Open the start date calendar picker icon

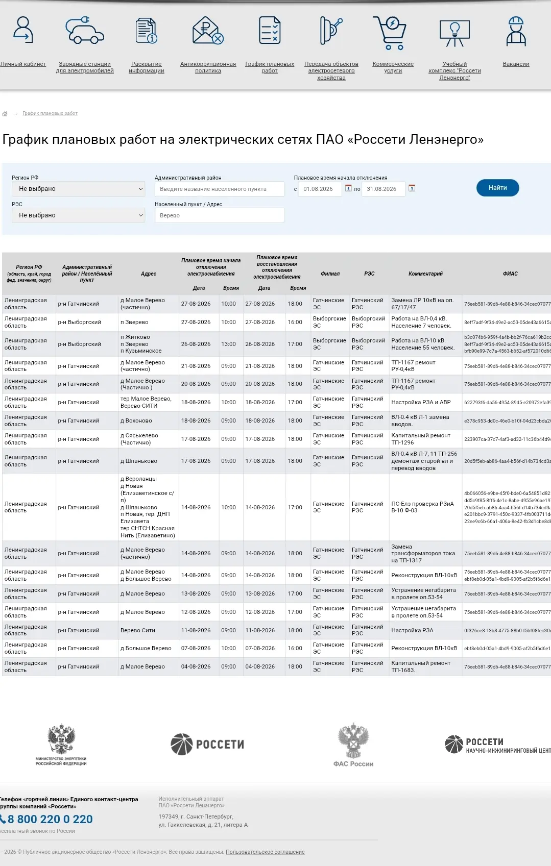coord(348,188)
